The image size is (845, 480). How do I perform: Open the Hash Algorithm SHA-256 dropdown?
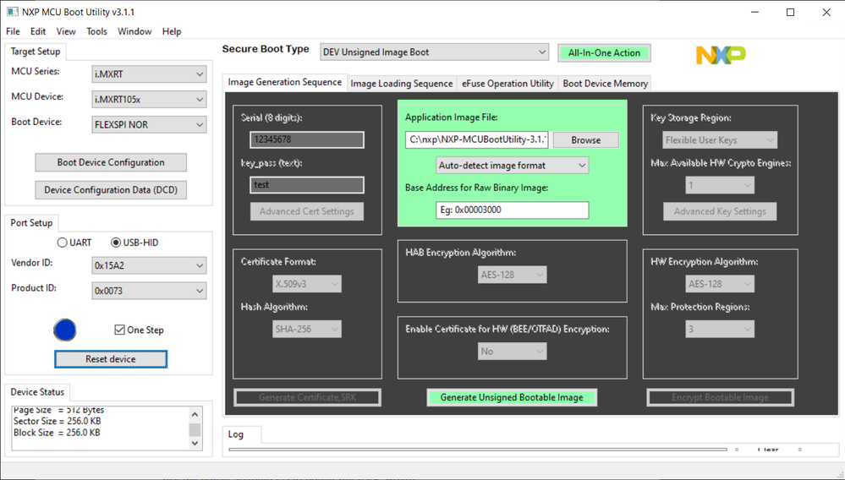pyautogui.click(x=307, y=330)
